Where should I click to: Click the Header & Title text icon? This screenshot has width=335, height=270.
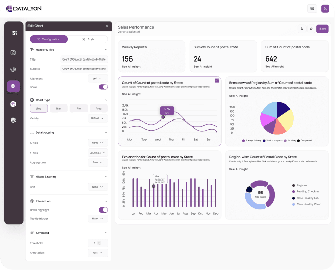[32, 50]
